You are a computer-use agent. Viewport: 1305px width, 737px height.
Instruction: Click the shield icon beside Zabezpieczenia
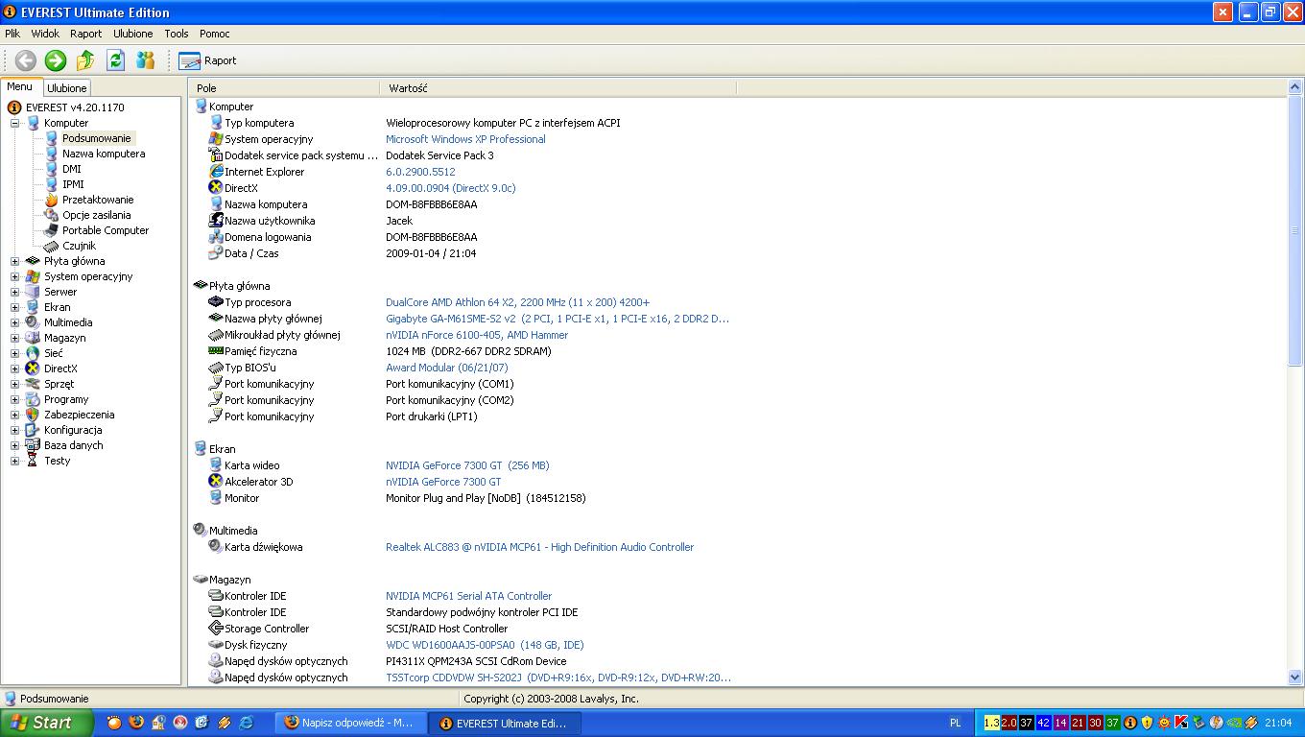tap(34, 415)
